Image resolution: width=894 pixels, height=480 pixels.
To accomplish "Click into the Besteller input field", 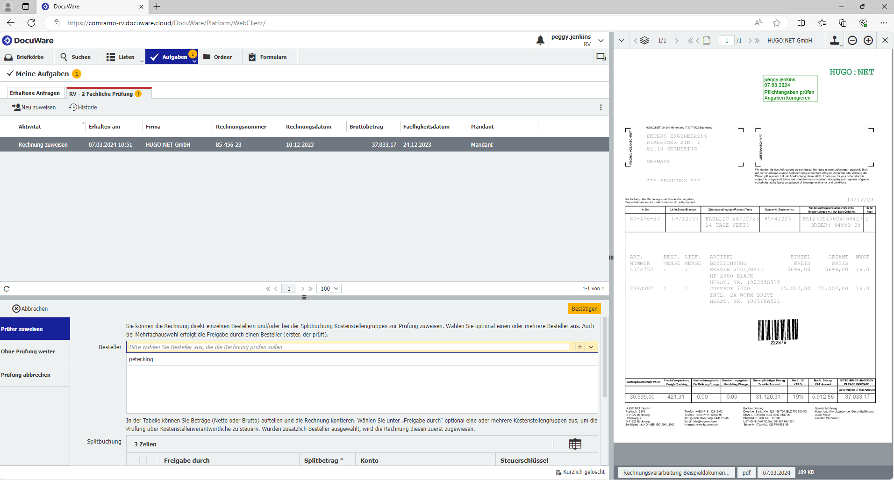I will click(349, 347).
